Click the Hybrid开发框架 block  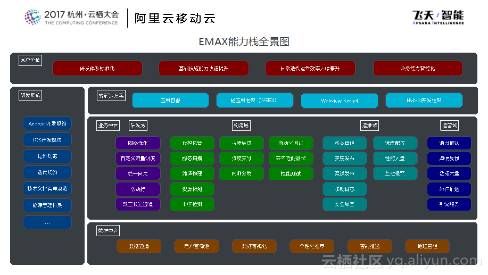coord(424,101)
